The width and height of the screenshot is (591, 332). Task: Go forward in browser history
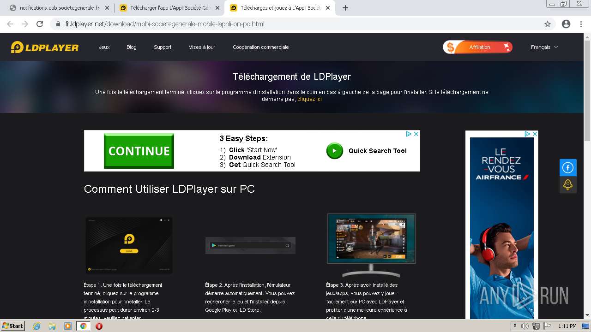25,24
